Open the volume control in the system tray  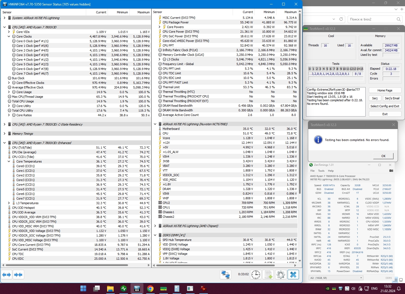click(353, 289)
